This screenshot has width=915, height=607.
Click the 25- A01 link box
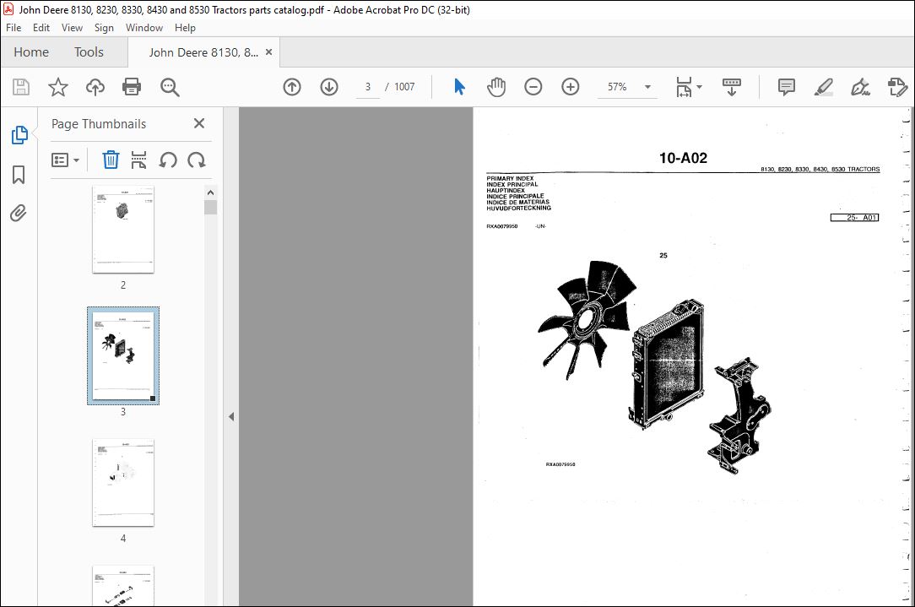854,218
